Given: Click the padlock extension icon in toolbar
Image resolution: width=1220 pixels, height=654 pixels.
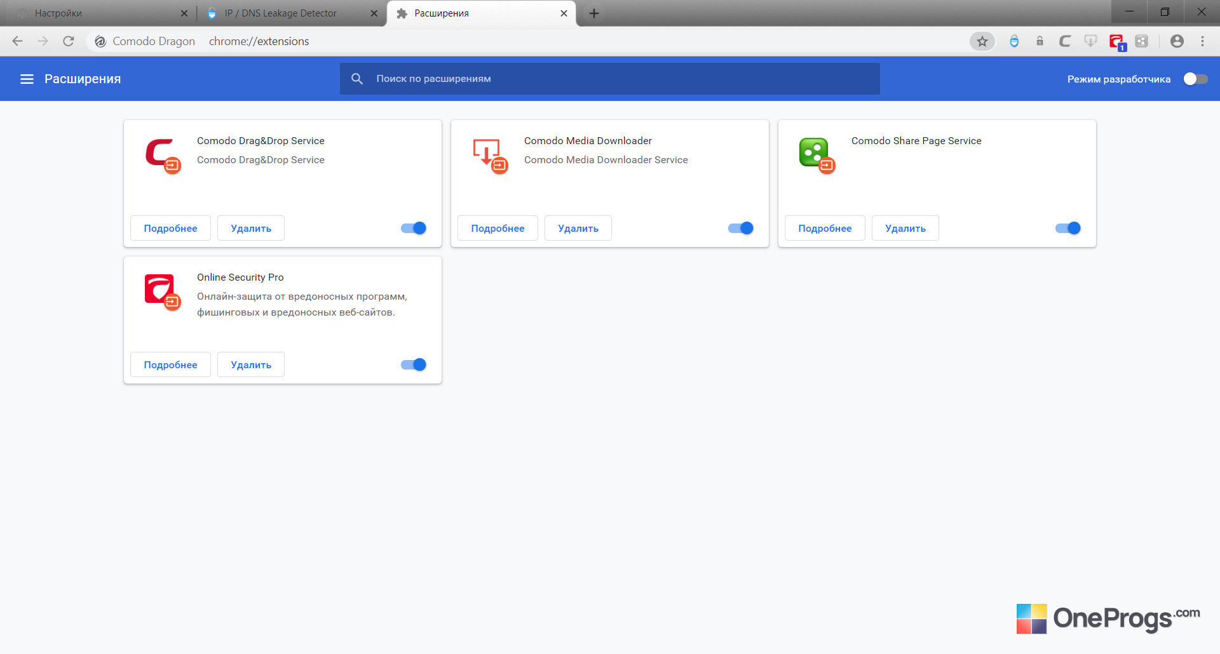Looking at the screenshot, I should [x=1040, y=41].
